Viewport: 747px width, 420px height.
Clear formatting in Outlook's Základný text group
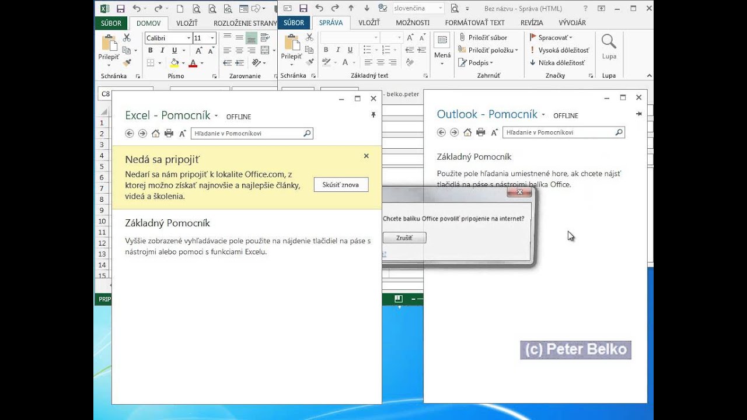(x=410, y=63)
